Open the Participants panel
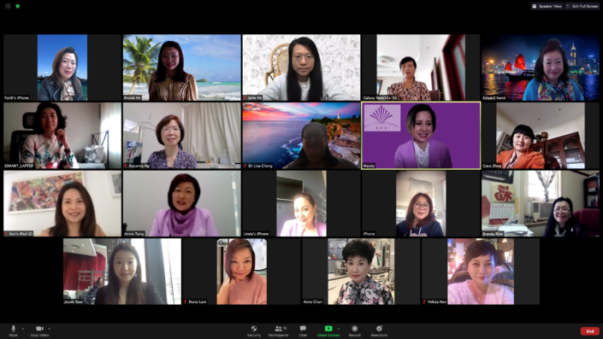This screenshot has width=603, height=339. pyautogui.click(x=279, y=330)
